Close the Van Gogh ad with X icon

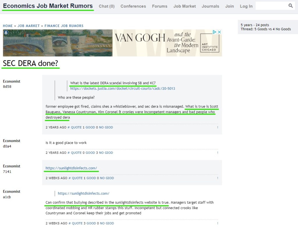point(219,32)
